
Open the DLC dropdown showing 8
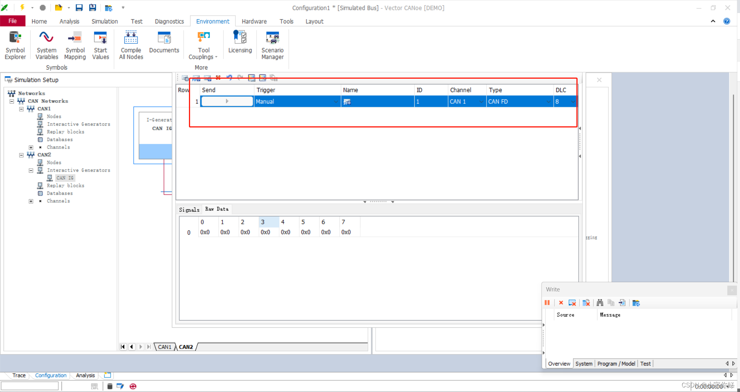[573, 102]
